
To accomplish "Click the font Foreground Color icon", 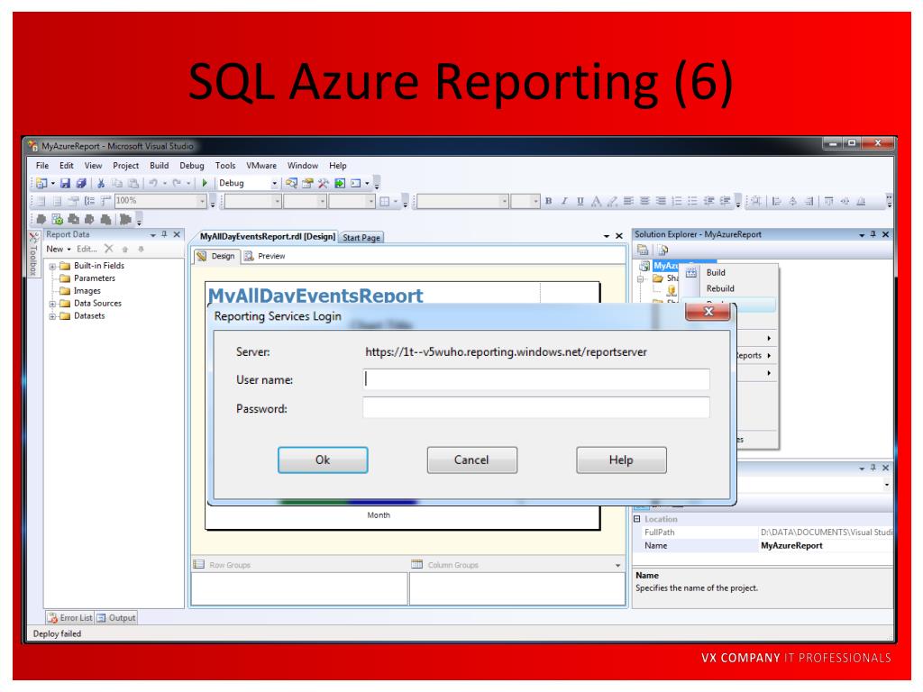I will tap(597, 201).
